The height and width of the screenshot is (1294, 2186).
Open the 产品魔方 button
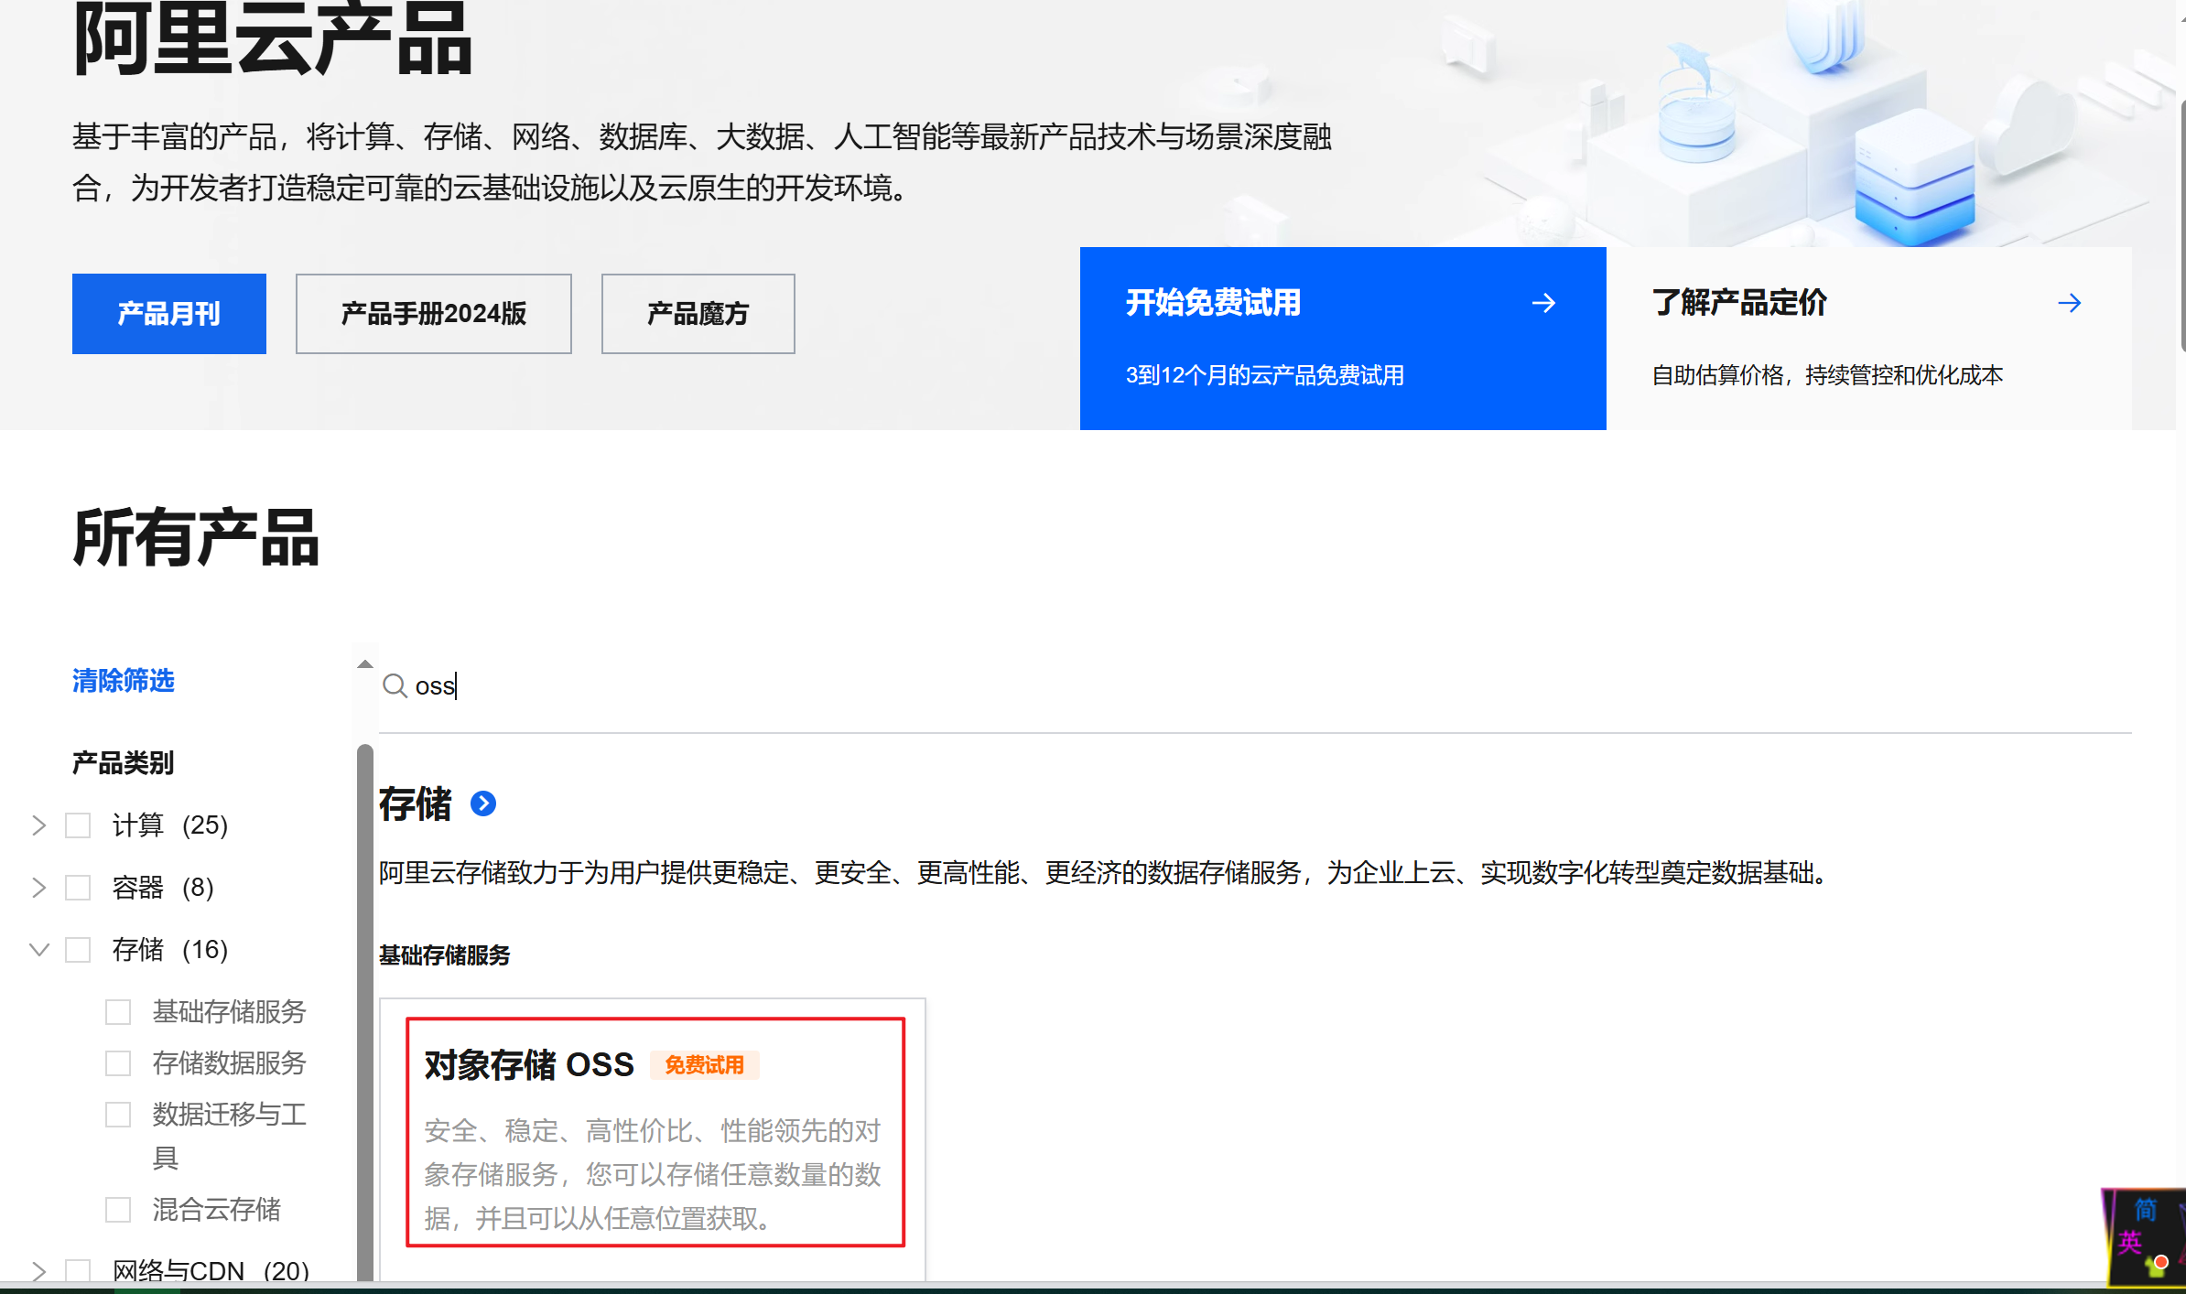[x=698, y=314]
